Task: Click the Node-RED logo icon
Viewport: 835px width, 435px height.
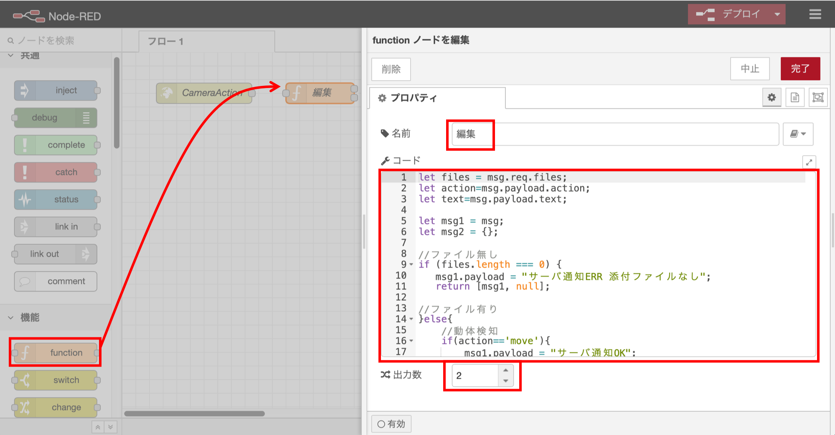Action: [x=29, y=16]
